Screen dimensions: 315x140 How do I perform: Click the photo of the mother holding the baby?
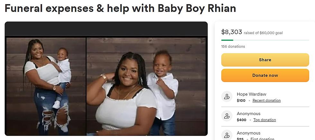pos(46,86)
